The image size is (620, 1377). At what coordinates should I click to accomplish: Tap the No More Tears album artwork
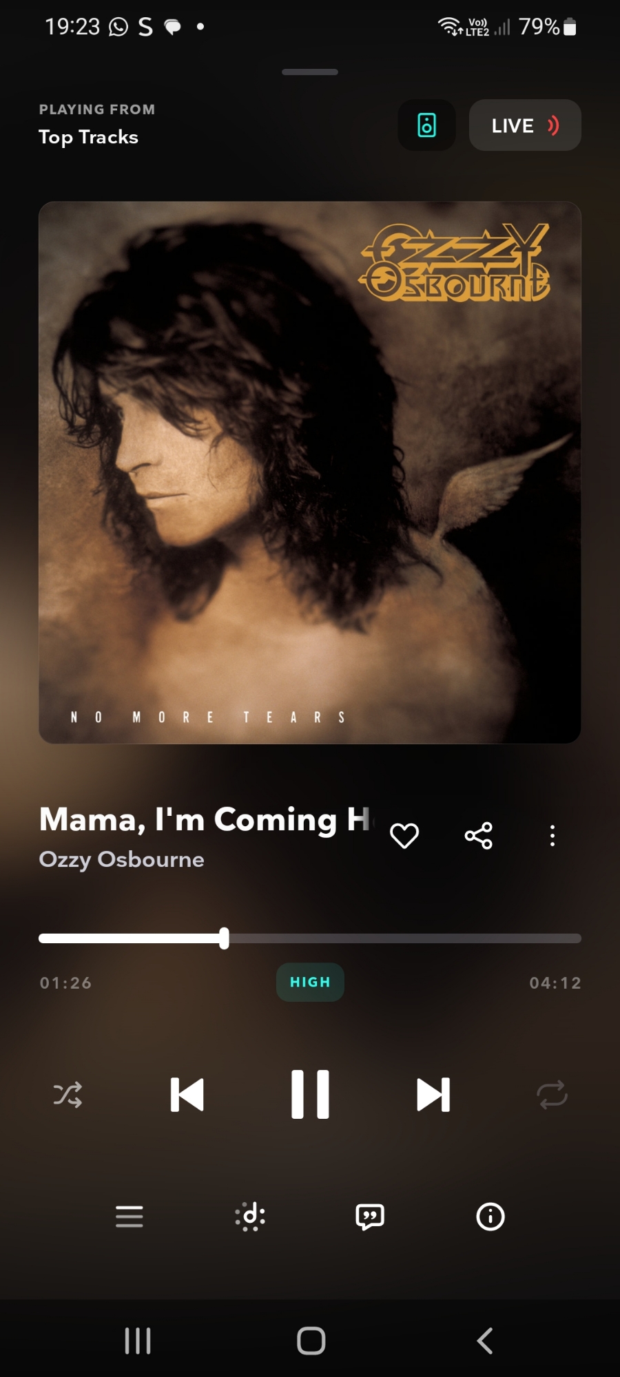[310, 472]
